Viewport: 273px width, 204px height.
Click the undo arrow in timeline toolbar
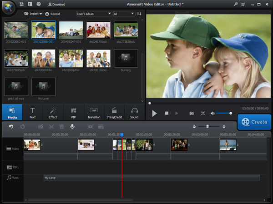(11, 126)
